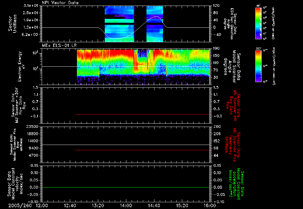Click the 1.2e+01 sector tick value
Screen dimensions: 303x209
[x=31, y=27]
